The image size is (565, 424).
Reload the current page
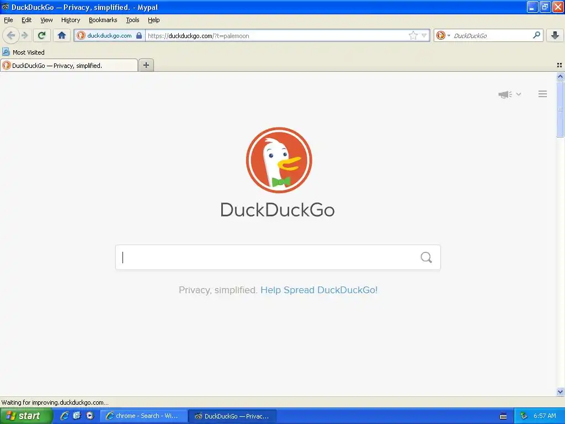point(42,35)
